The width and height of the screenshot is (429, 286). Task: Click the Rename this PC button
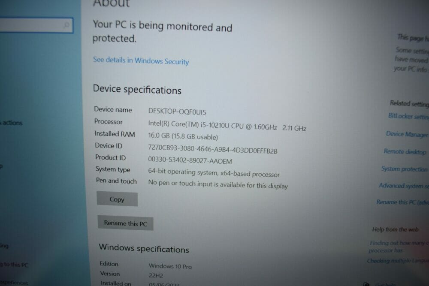point(125,223)
